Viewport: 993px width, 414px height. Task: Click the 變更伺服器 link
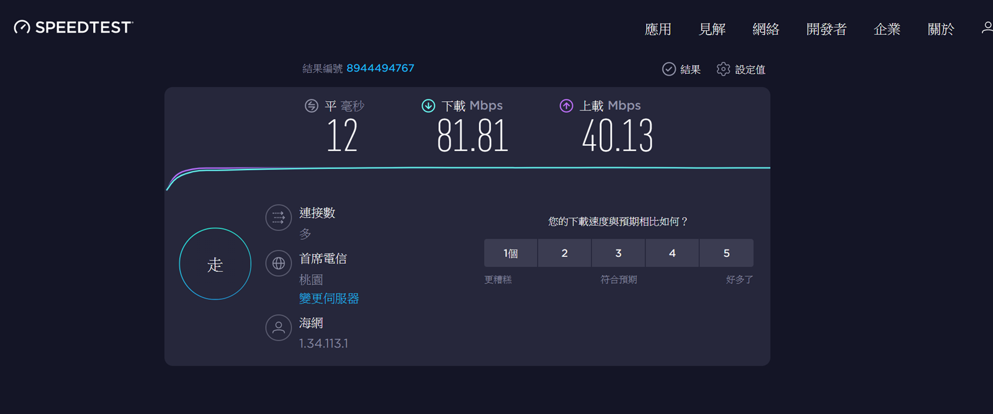[x=329, y=299]
